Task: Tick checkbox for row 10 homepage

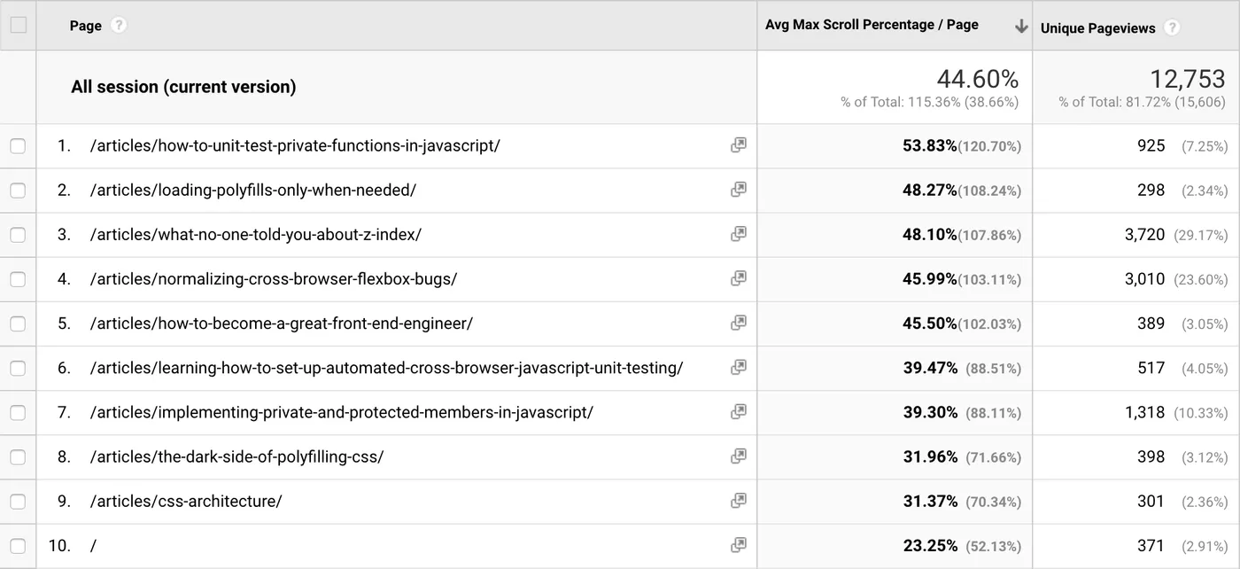Action: point(18,546)
